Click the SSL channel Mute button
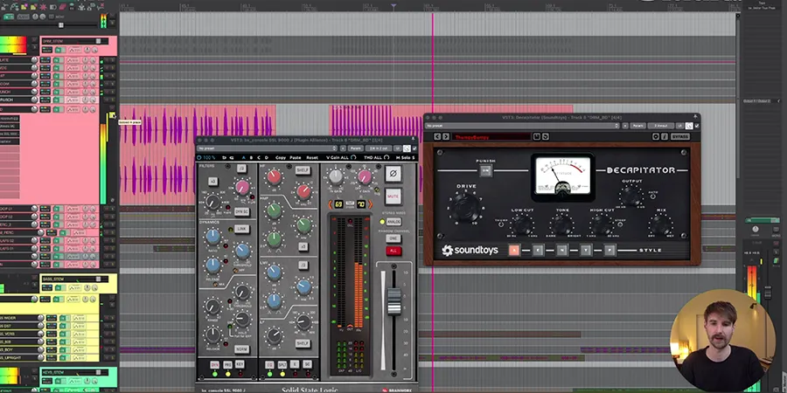The width and height of the screenshot is (787, 393). click(x=393, y=196)
